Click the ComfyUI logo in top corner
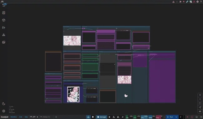203x119 pixels. (x=2, y=2)
